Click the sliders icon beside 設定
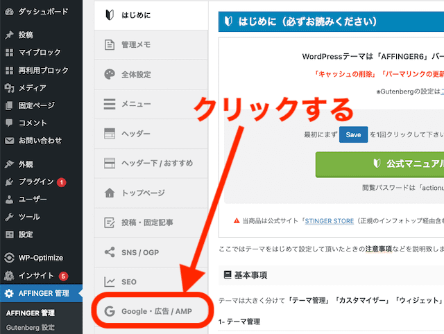 [x=9, y=234]
